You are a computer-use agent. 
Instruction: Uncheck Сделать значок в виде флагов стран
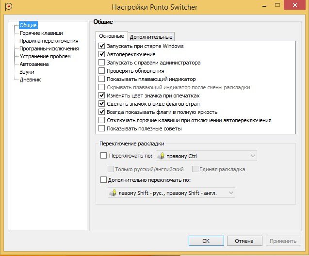tap(101, 104)
